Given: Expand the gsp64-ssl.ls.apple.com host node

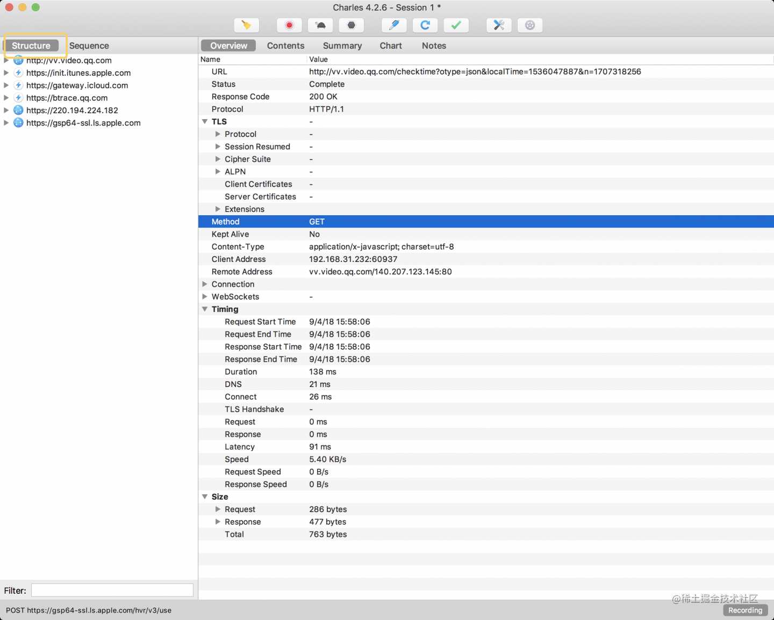Looking at the screenshot, I should point(6,122).
